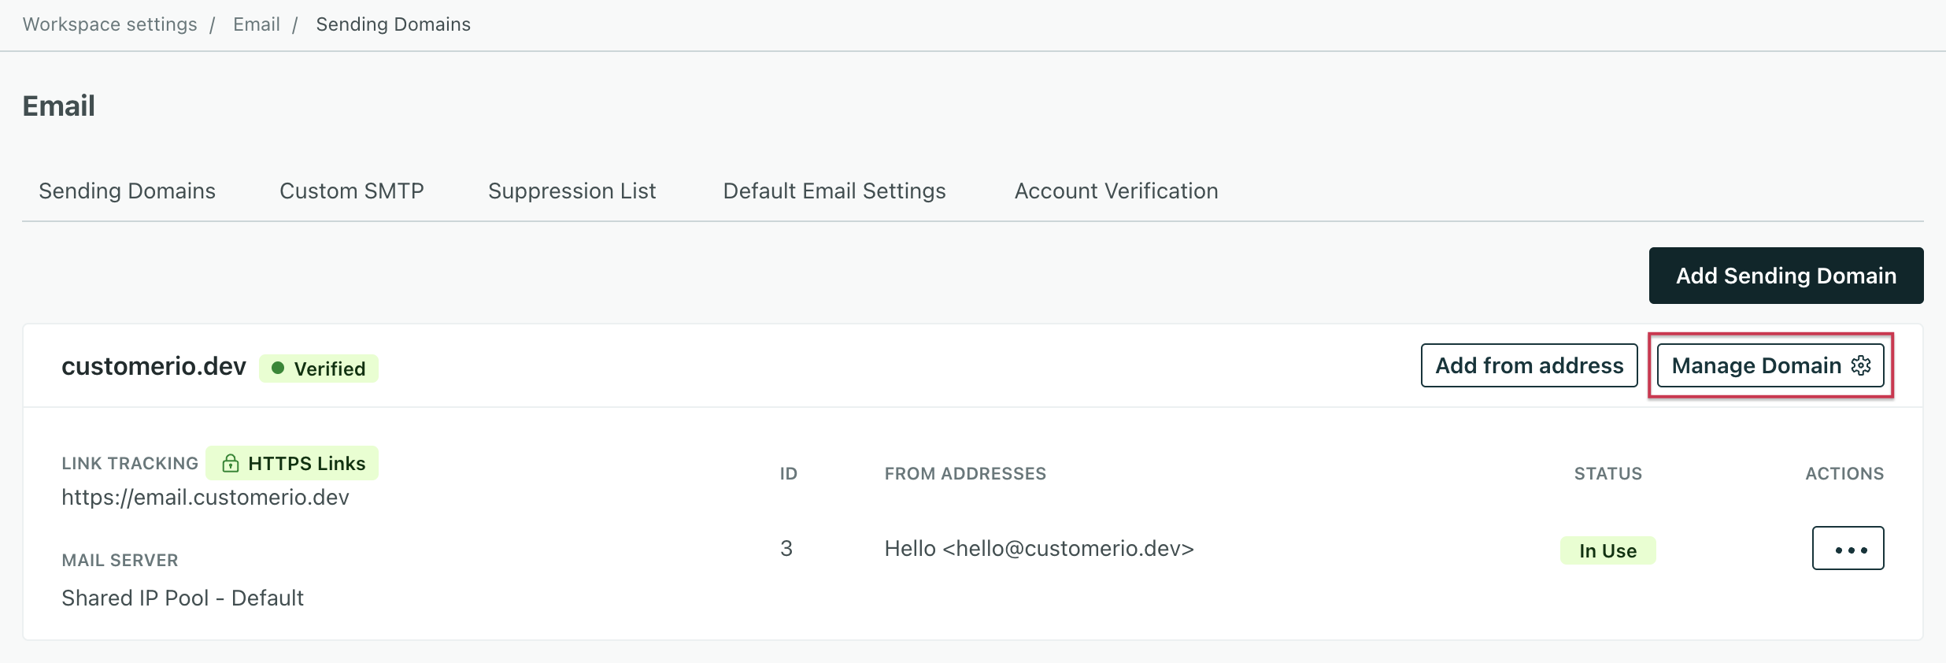Click the https://email.customerio.dev tracking URL
The image size is (1946, 663).
pyautogui.click(x=205, y=498)
